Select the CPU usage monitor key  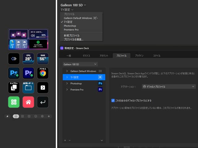click(28, 59)
